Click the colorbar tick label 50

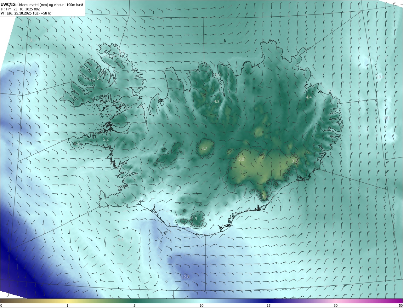(401, 305)
